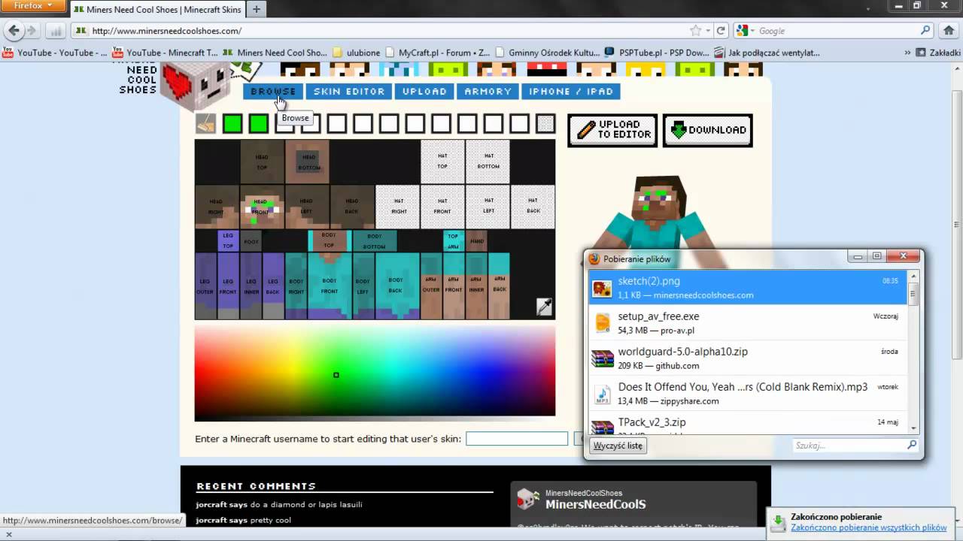The width and height of the screenshot is (963, 541).
Task: Click the Body Front section of skin map
Action: click(330, 286)
